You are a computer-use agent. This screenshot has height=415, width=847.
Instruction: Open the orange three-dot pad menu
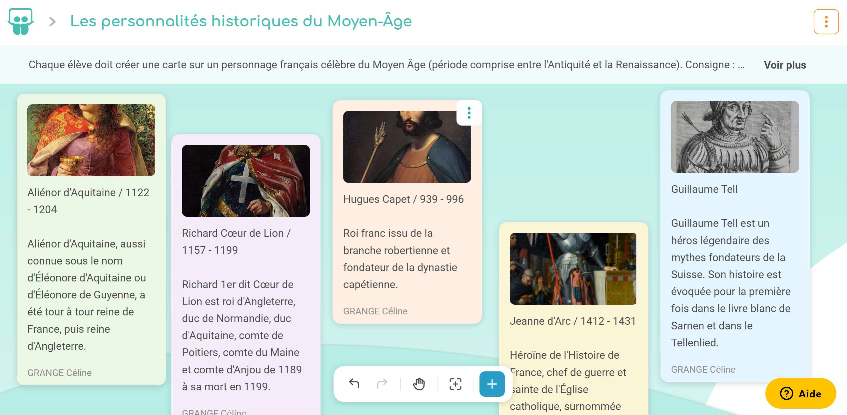point(826,22)
